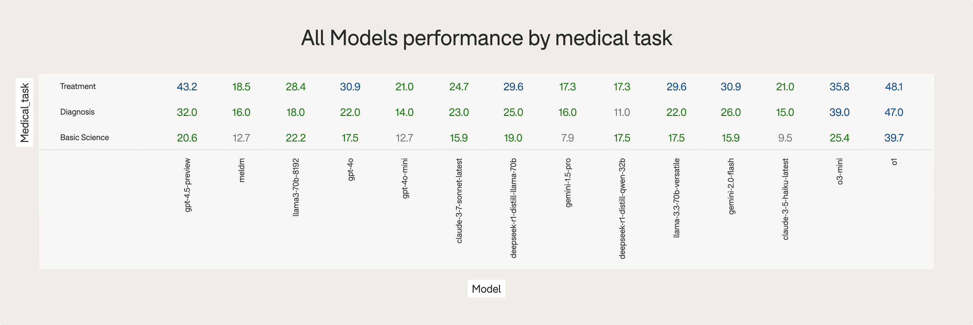
Task: Click the Model axis label
Action: click(486, 289)
